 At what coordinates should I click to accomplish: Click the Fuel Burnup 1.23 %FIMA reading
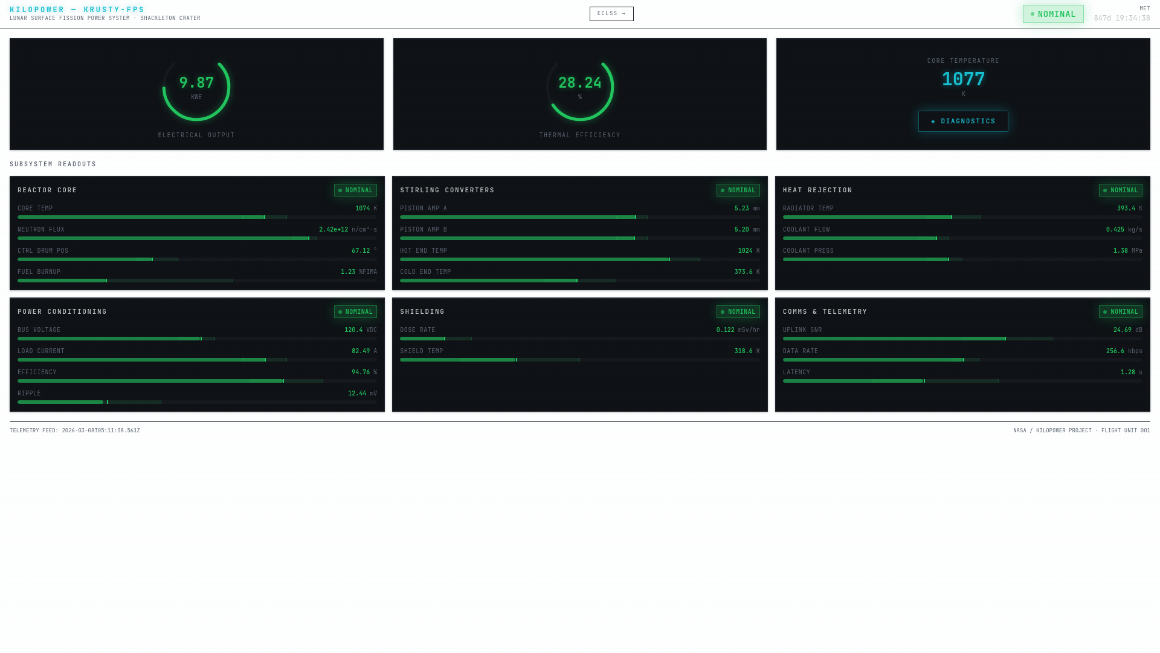[359, 272]
